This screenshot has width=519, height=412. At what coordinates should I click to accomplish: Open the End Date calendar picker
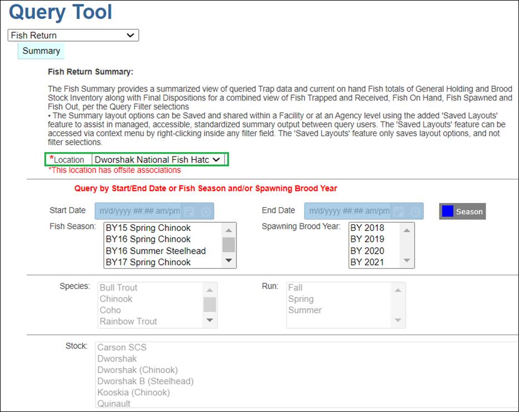pyautogui.click(x=399, y=212)
